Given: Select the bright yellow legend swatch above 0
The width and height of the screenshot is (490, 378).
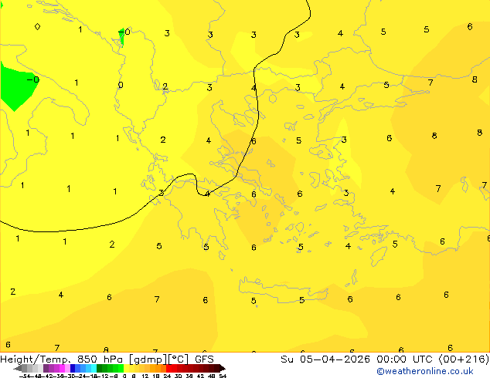Looking at the screenshot, I should click(x=126, y=368).
